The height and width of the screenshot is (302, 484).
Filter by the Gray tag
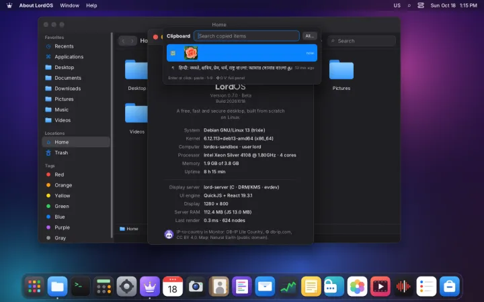[x=75, y=238]
